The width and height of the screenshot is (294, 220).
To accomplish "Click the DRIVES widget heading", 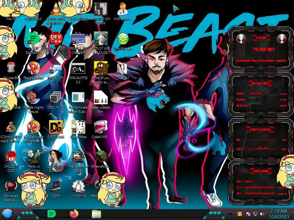I will (x=261, y=171).
